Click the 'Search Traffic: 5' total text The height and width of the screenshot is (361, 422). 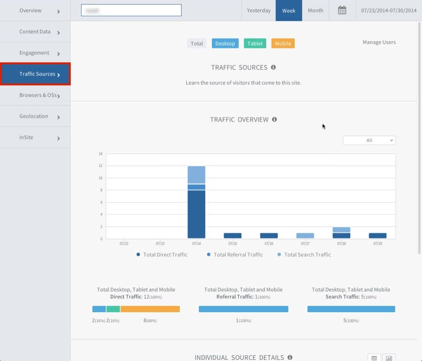351,297
